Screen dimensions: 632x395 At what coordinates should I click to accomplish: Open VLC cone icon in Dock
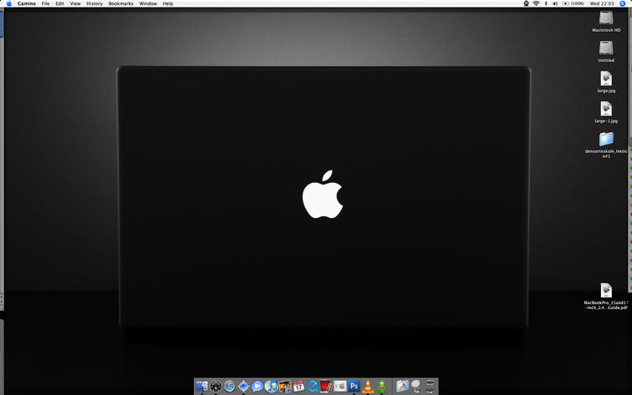tap(368, 386)
